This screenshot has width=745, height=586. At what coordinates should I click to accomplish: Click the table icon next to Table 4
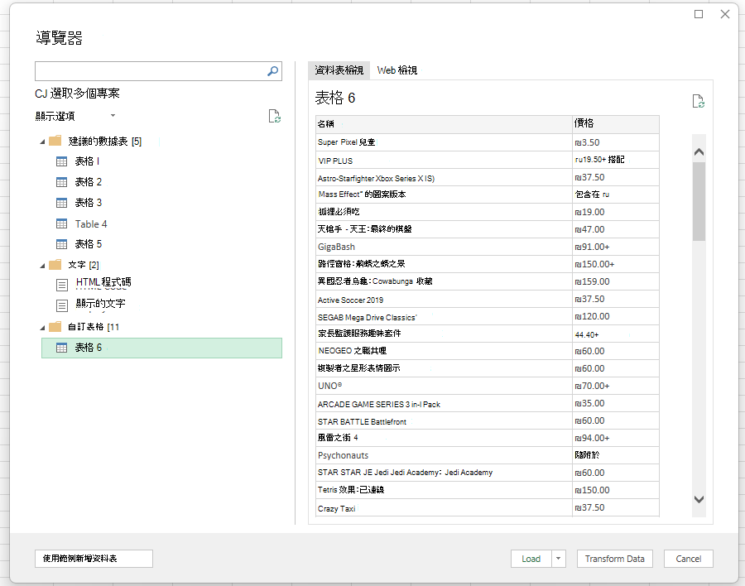[x=62, y=223]
